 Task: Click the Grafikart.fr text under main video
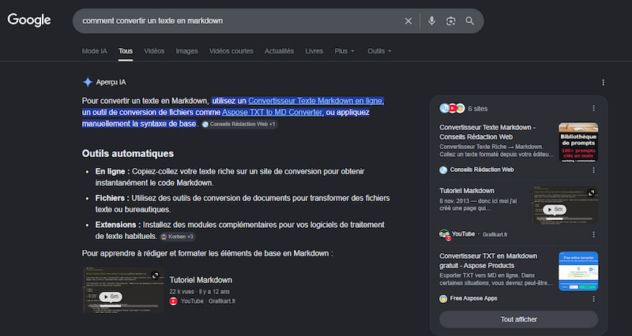(222, 301)
